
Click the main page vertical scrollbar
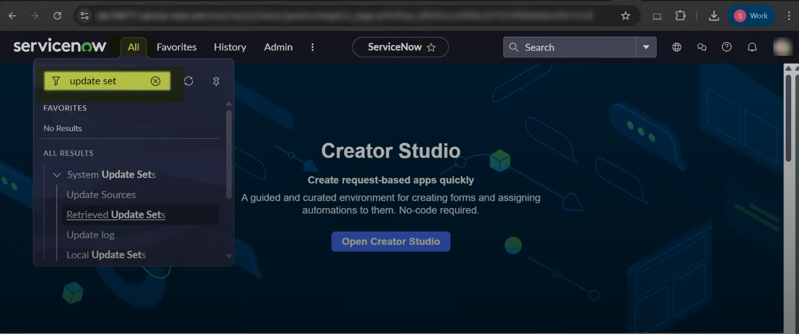coord(788,118)
